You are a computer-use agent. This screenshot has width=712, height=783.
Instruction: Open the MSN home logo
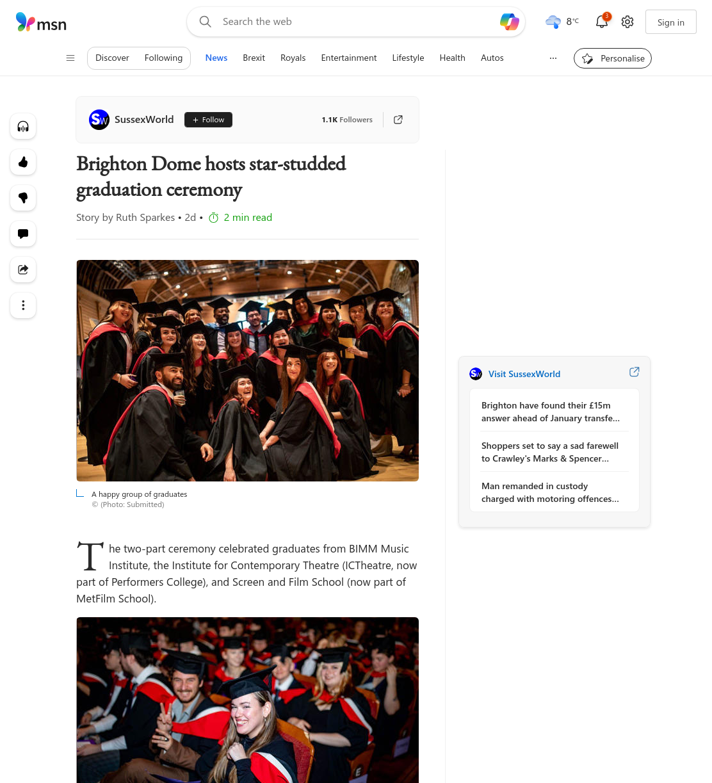pos(41,22)
